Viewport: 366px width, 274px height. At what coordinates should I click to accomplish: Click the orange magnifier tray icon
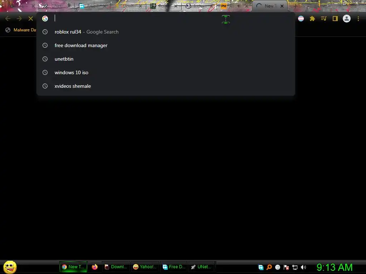coord(269,267)
